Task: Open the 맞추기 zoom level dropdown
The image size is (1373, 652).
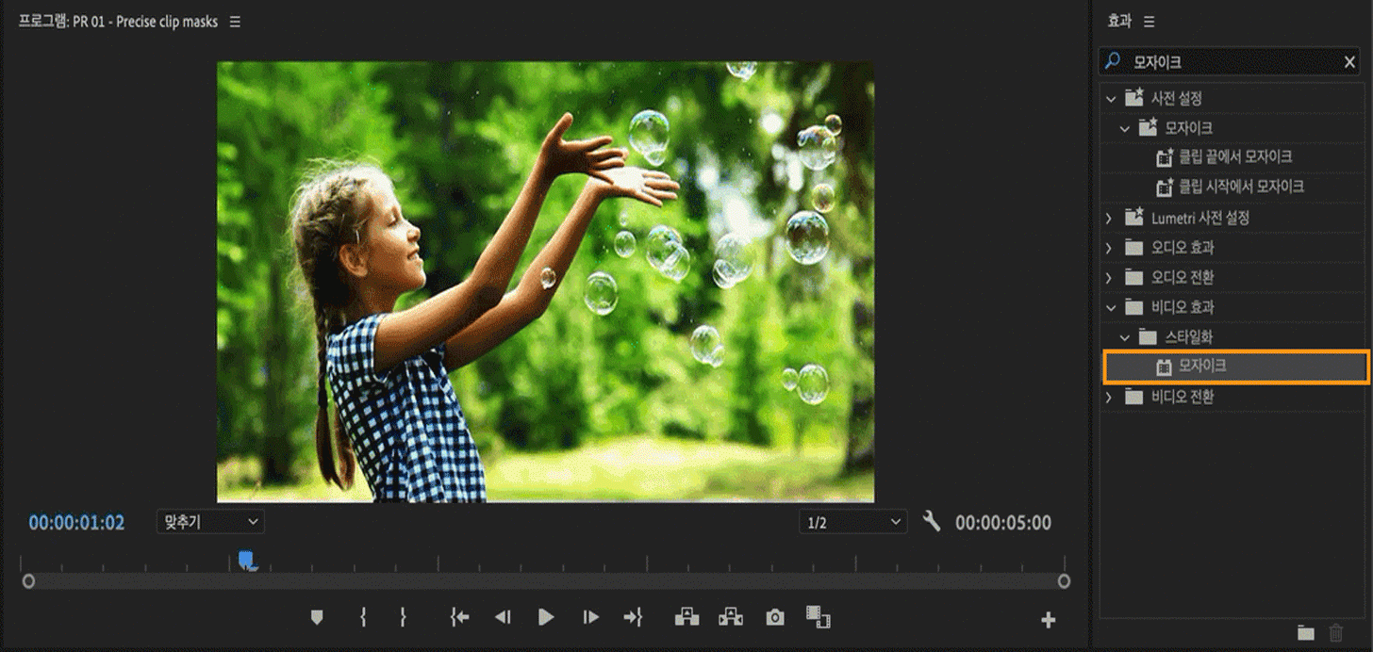Action: [210, 521]
